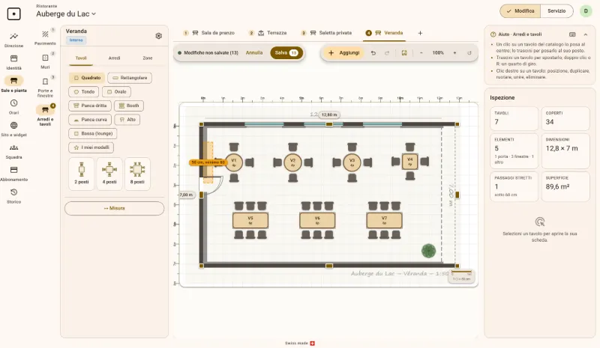
Task: Open the Identità section
Action: point(13,62)
